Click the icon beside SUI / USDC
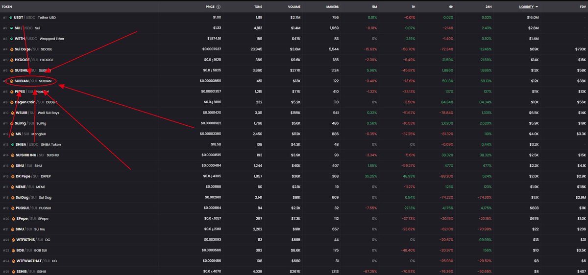 click(x=11, y=28)
